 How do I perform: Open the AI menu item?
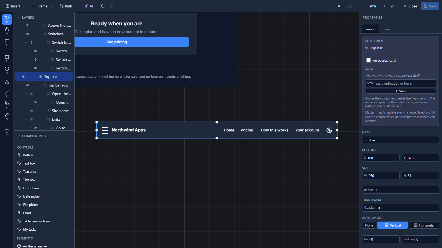click(x=89, y=6)
